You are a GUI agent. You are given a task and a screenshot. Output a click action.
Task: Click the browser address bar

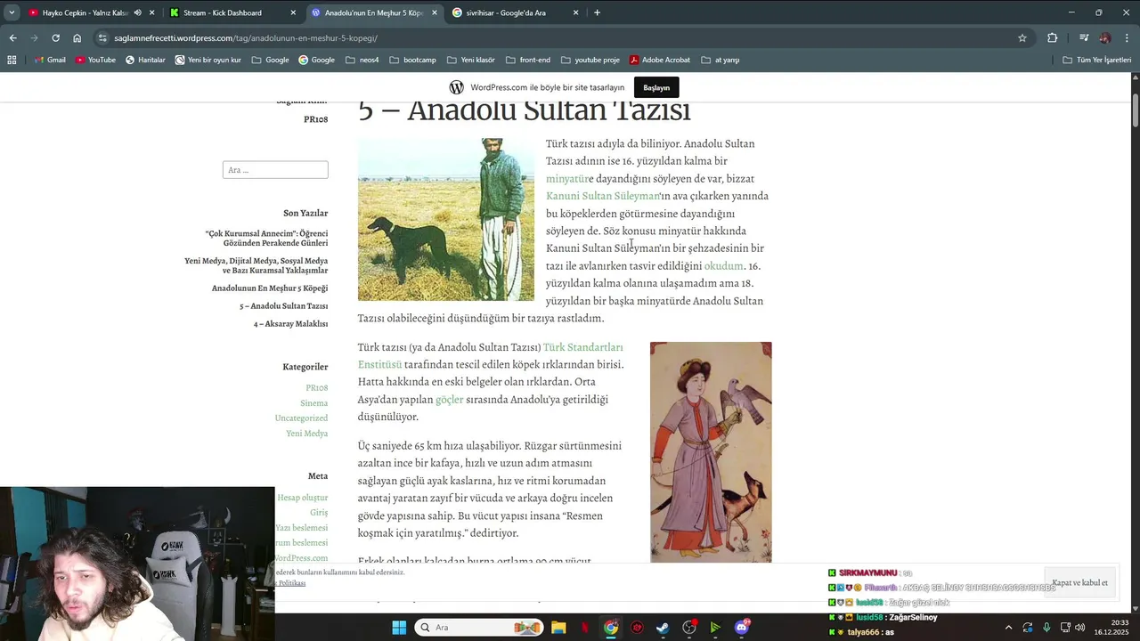click(561, 37)
